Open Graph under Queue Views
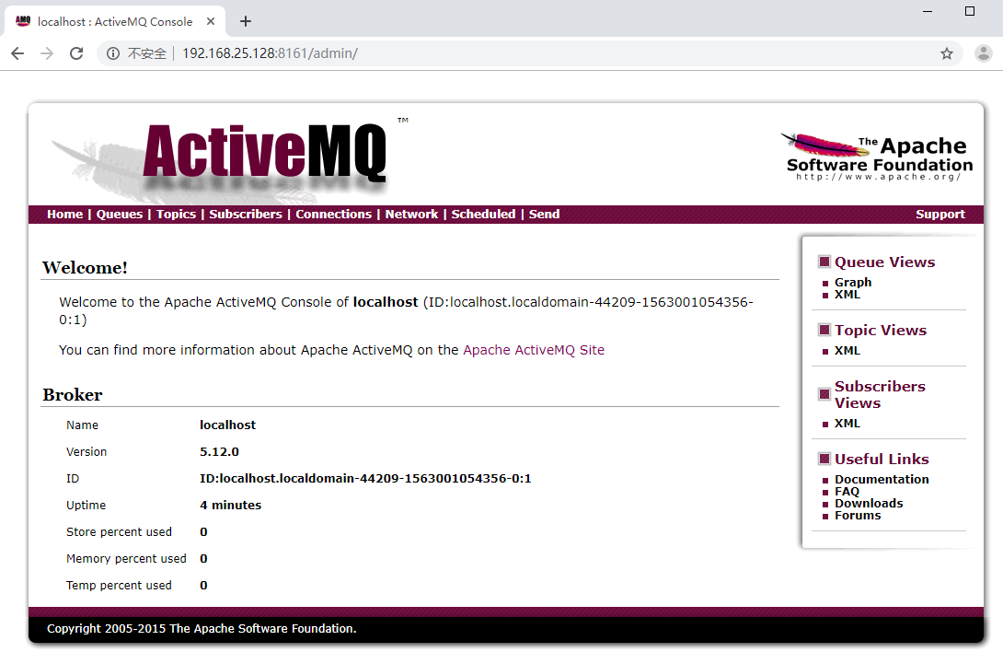 [x=853, y=283]
